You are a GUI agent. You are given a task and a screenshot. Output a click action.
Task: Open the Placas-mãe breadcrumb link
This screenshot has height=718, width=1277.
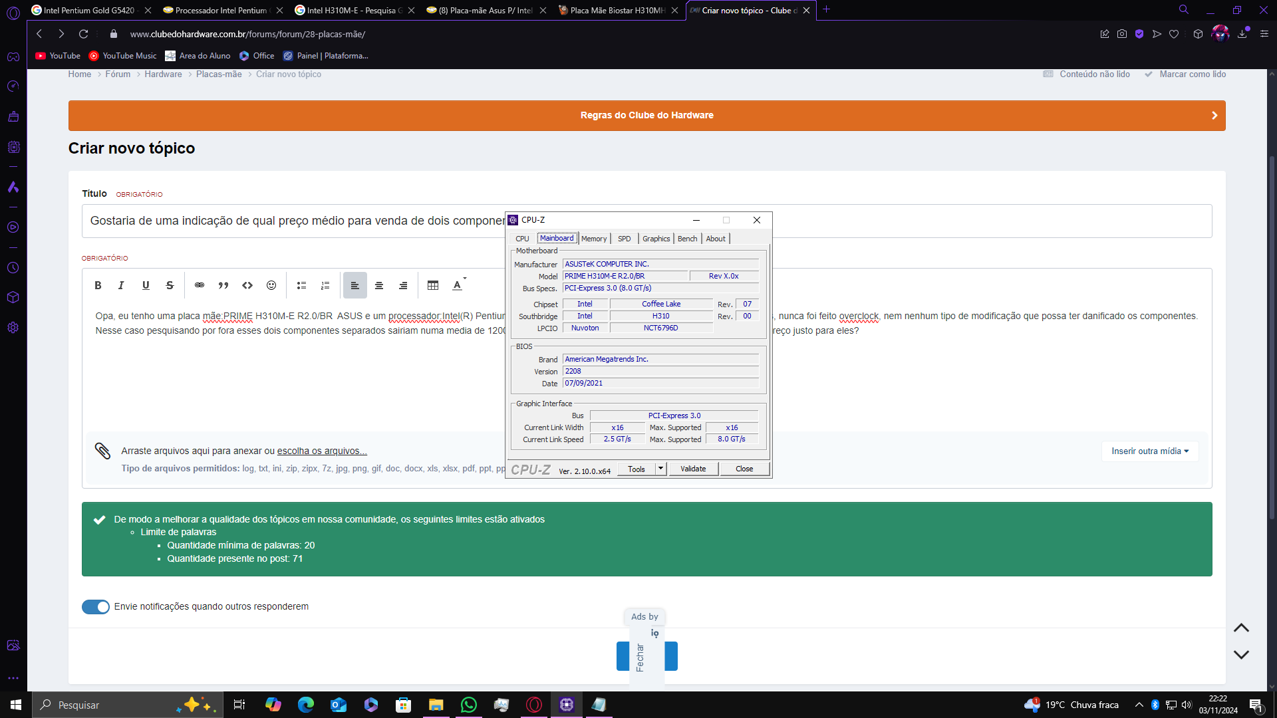219,74
